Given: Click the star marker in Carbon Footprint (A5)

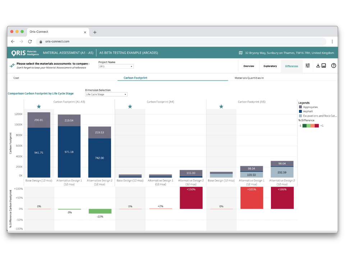Looking at the screenshot, I should click(221, 106).
